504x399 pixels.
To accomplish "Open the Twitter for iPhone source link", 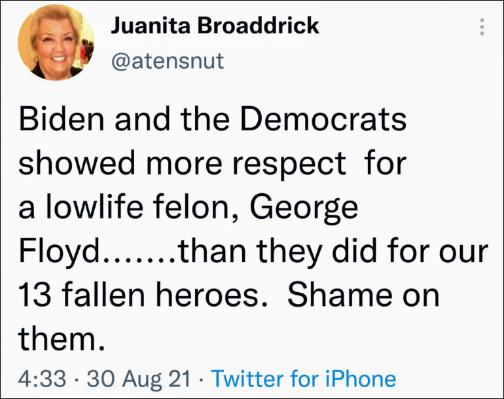I will 304,378.
